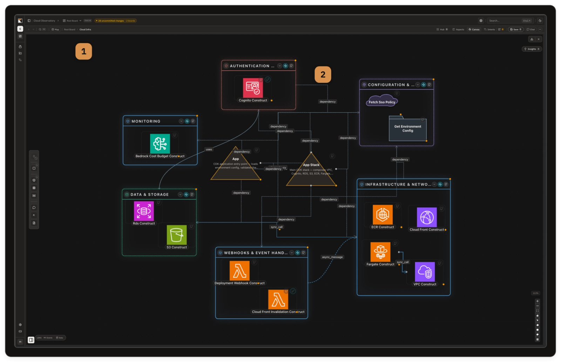Expand the Data & Storage group chevron

pos(180,194)
